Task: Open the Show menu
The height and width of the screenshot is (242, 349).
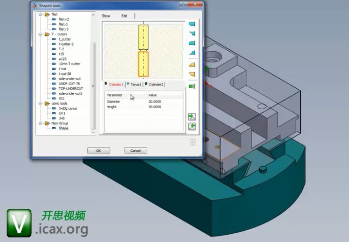Action: [106, 16]
